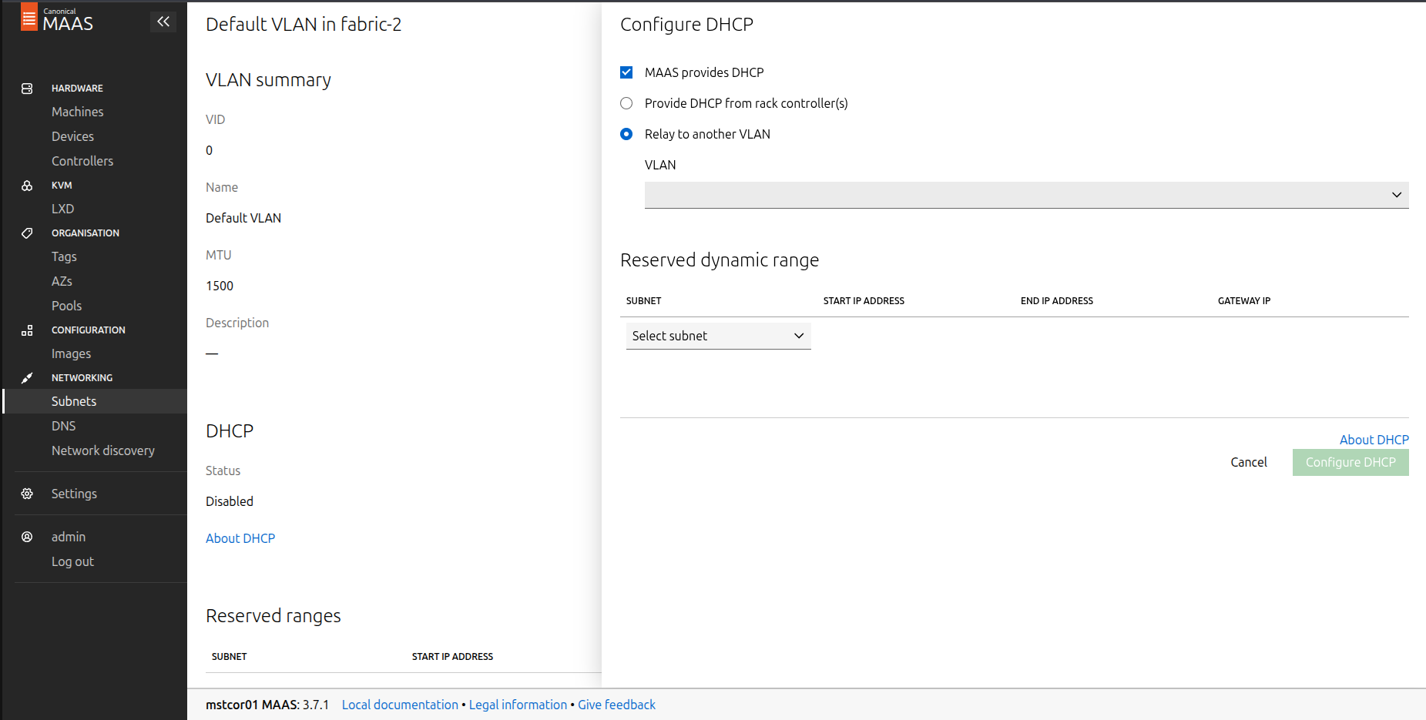This screenshot has height=720, width=1426.
Task: Open Machines in the sidebar
Action: (x=77, y=112)
